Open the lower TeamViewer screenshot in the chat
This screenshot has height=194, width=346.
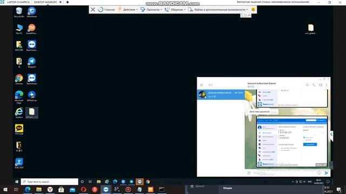click(x=292, y=141)
